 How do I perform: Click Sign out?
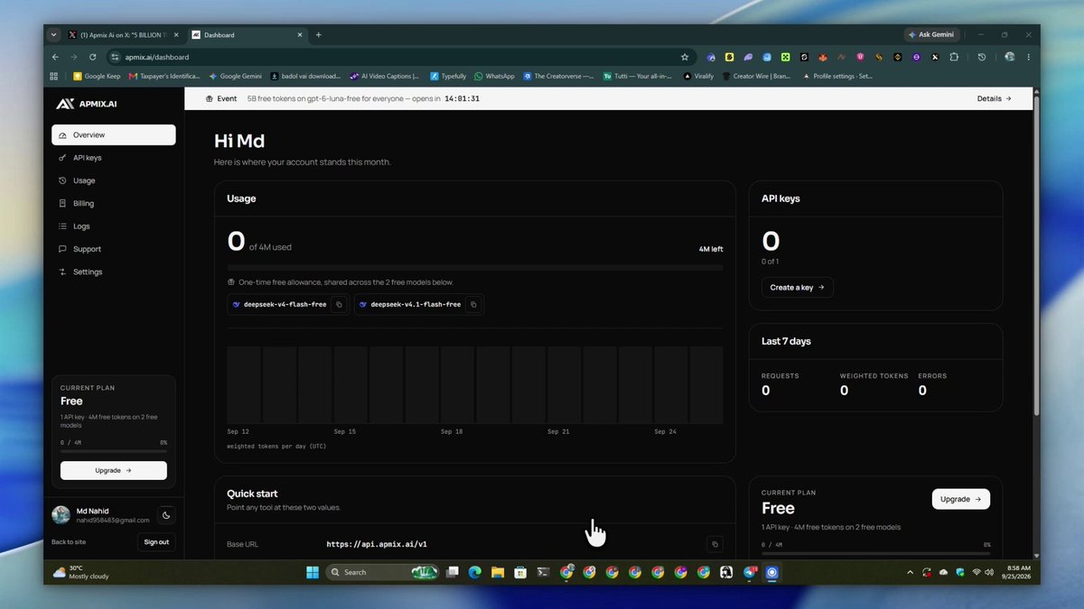[x=156, y=542]
